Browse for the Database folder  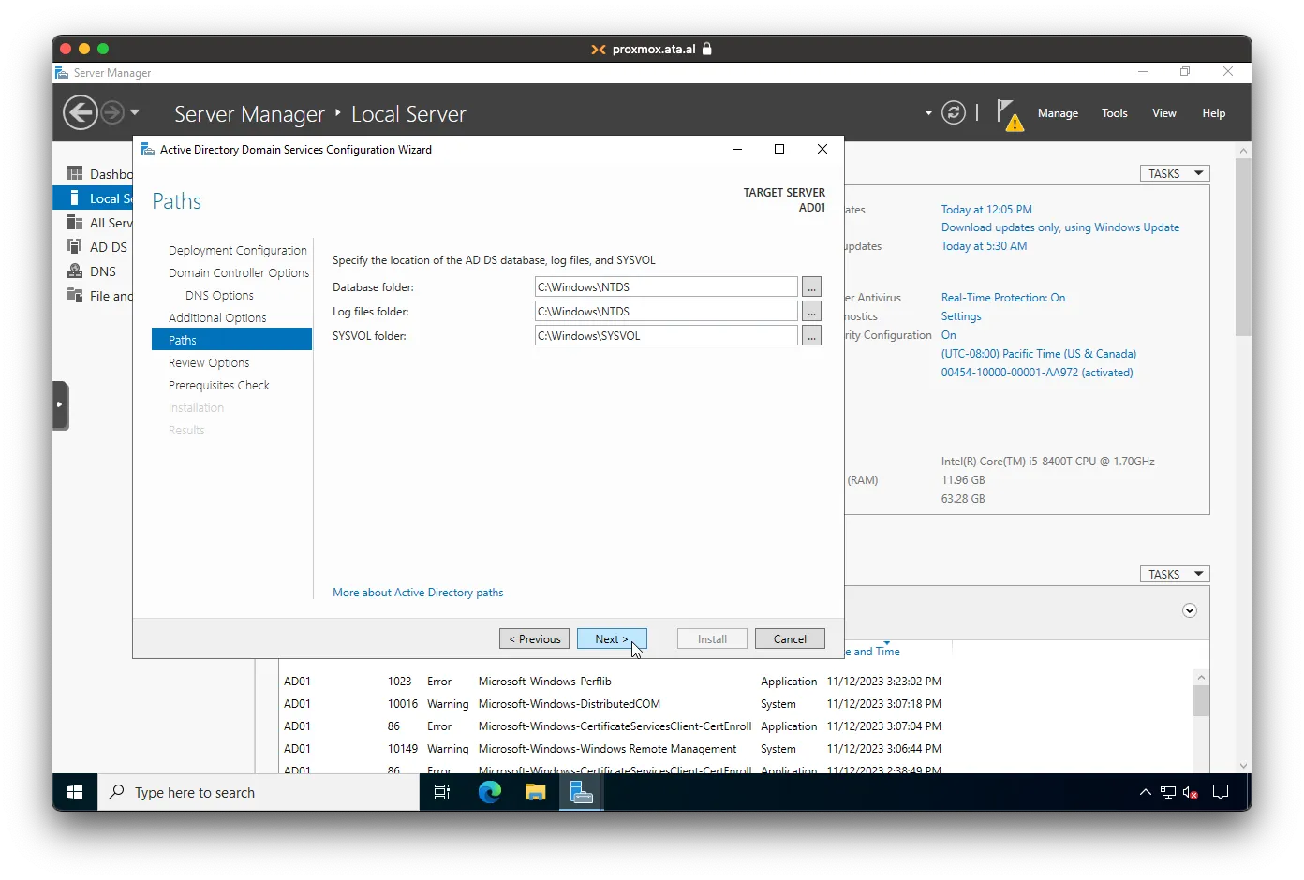[811, 287]
